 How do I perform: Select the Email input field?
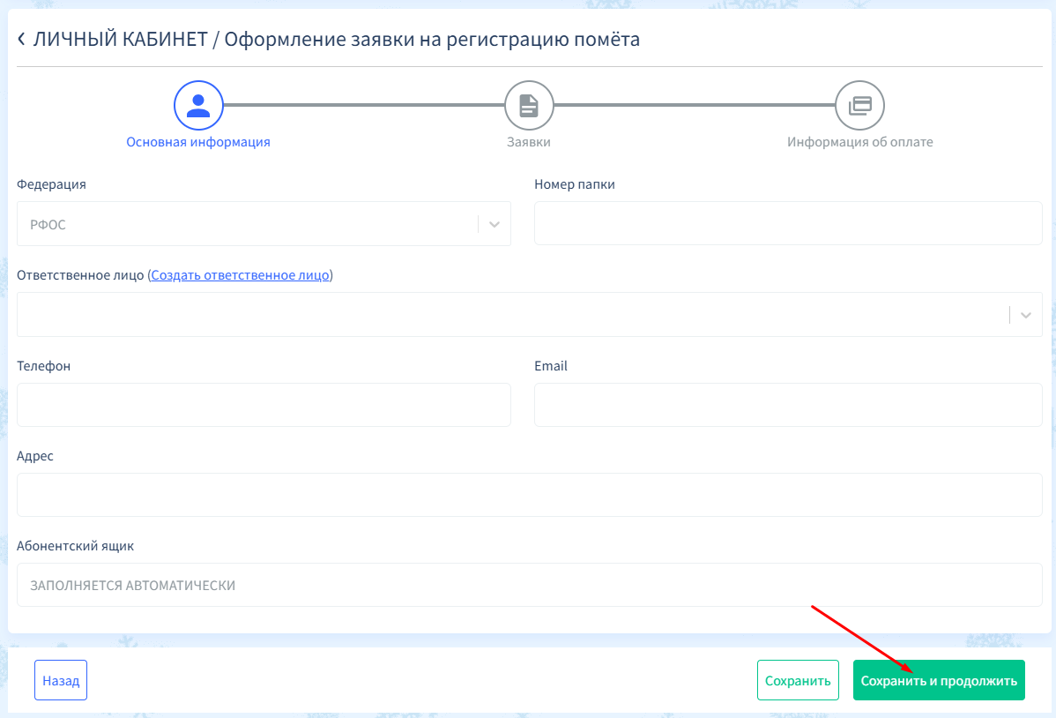[x=788, y=405]
